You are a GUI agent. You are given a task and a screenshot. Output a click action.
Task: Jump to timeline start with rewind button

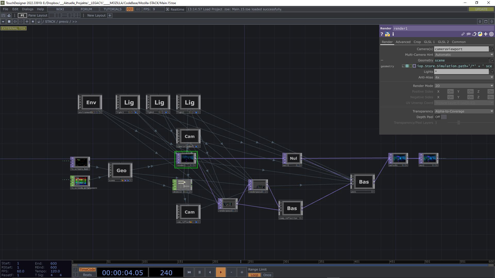tap(189, 272)
